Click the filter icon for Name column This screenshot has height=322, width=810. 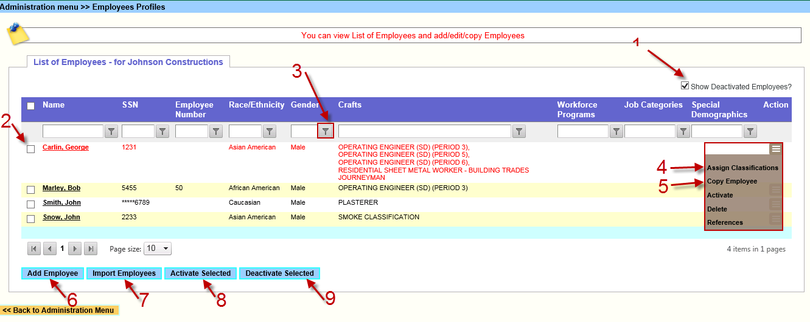(x=111, y=131)
